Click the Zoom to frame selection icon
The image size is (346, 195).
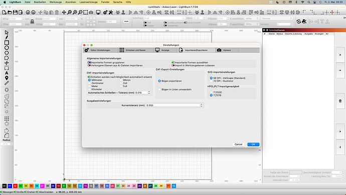(x=86, y=13)
